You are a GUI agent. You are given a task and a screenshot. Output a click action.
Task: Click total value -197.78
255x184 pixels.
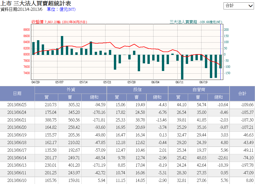(x=247, y=165)
